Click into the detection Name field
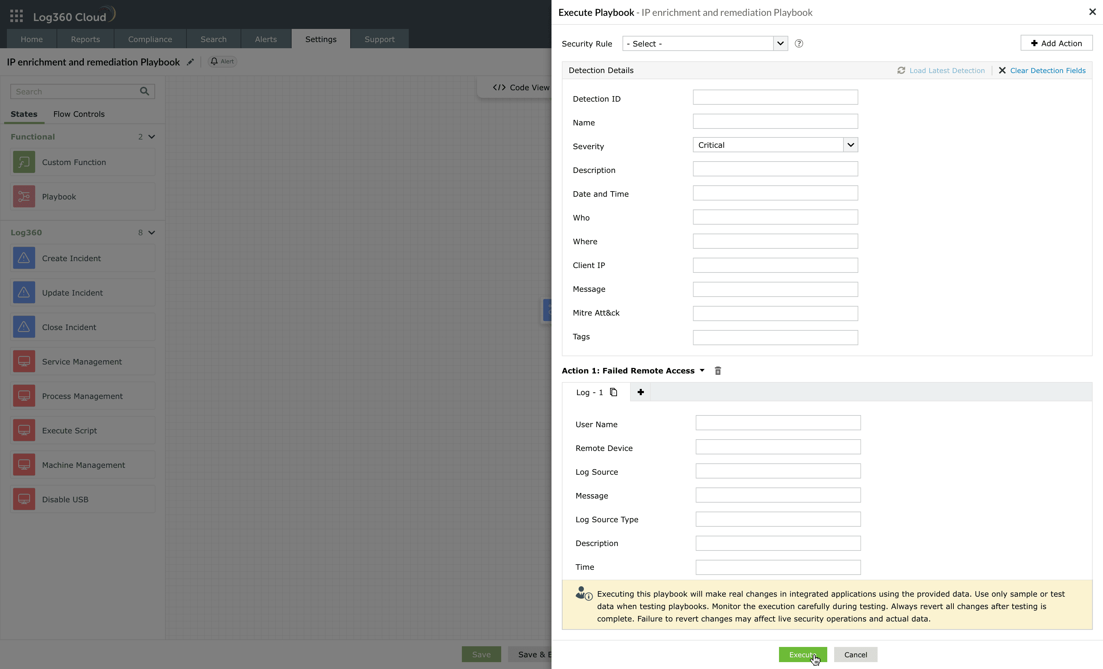The image size is (1103, 669). tap(775, 121)
